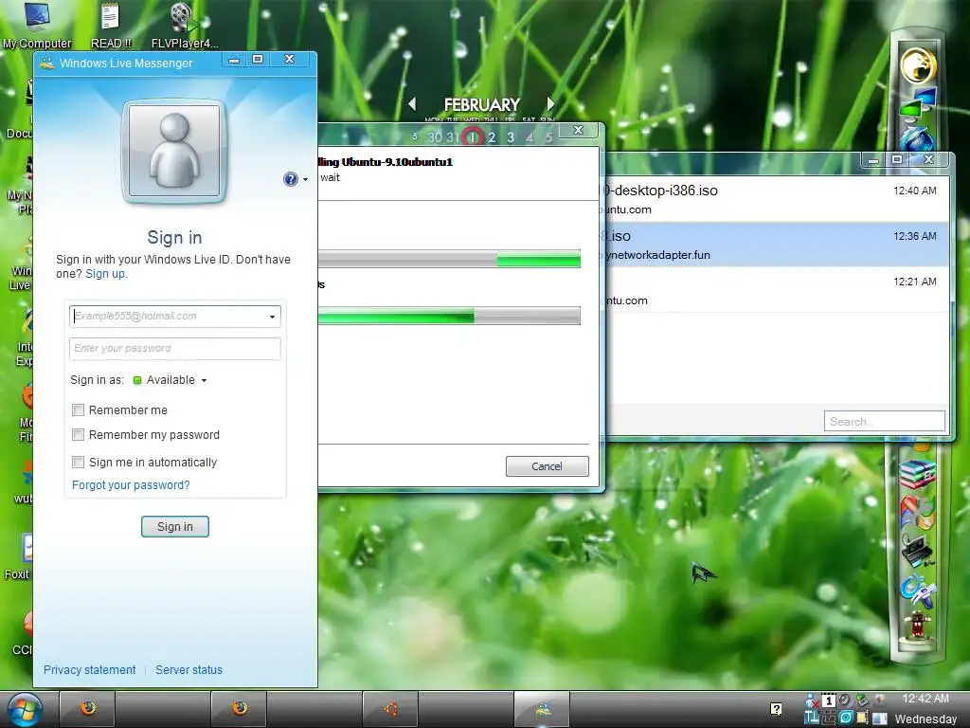Image resolution: width=970 pixels, height=728 pixels.
Task: Focus the downloads window Search box
Action: tap(884, 421)
